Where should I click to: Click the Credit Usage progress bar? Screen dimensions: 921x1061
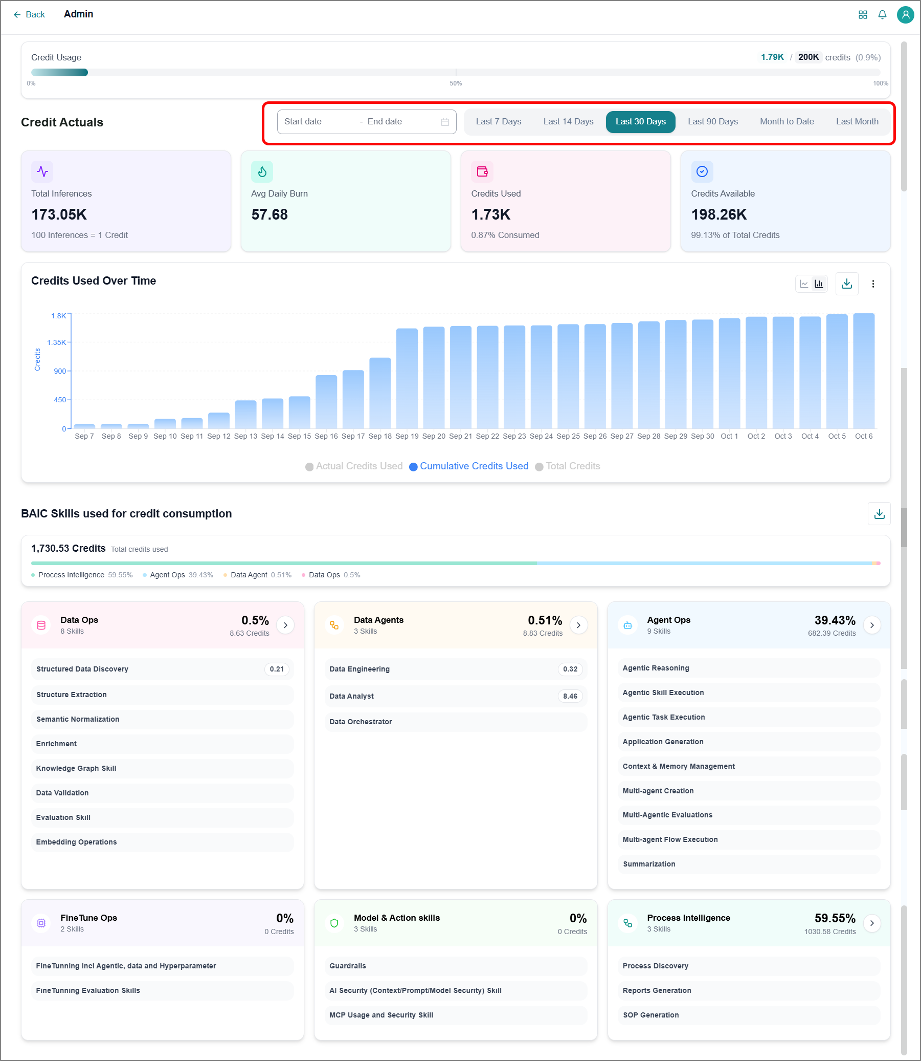point(455,73)
